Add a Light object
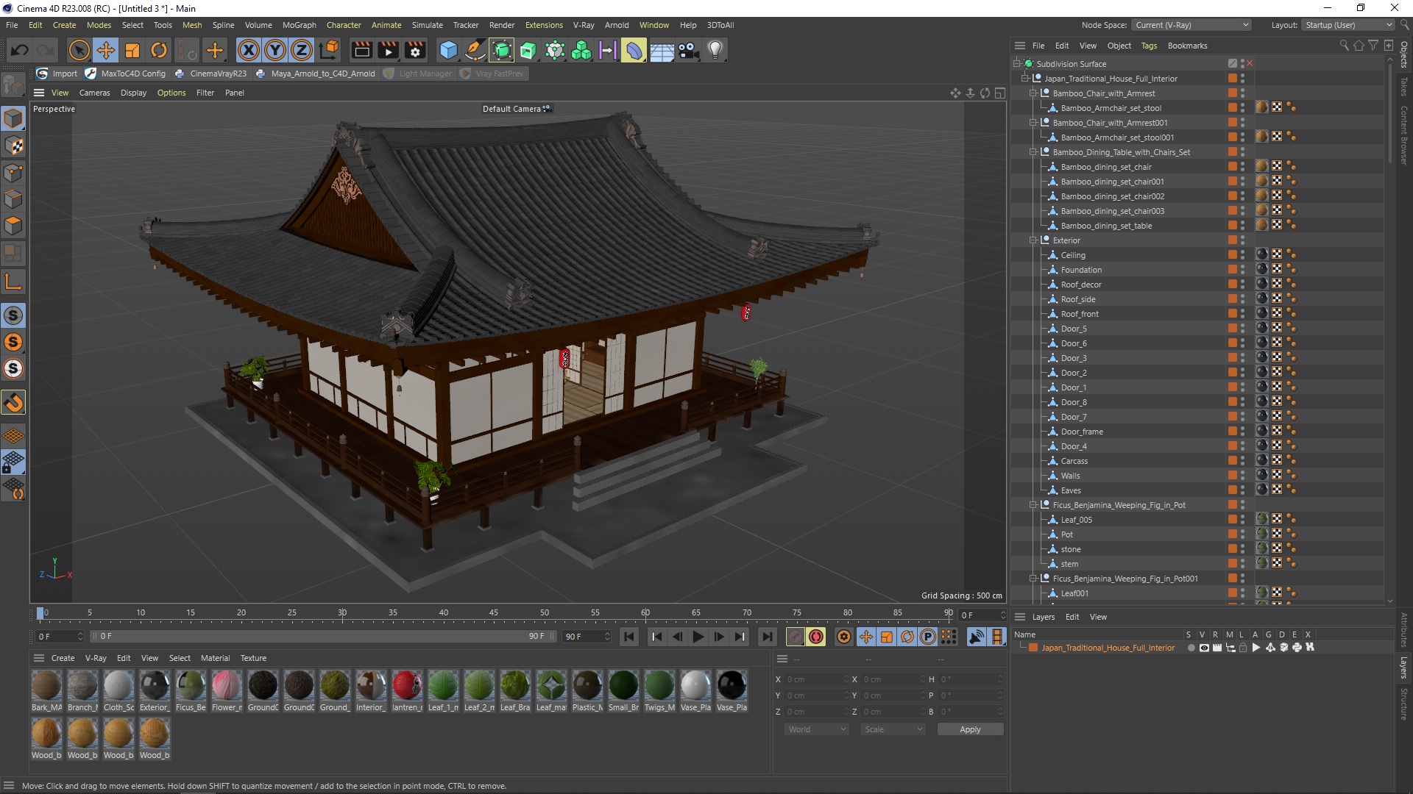 tap(715, 50)
